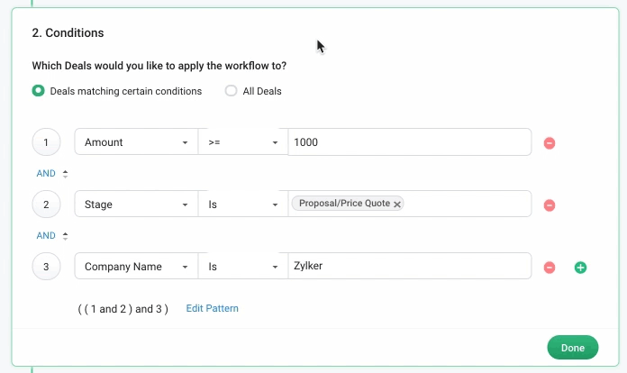Open the Amount field dropdown
The height and width of the screenshot is (373, 627).
[136, 142]
